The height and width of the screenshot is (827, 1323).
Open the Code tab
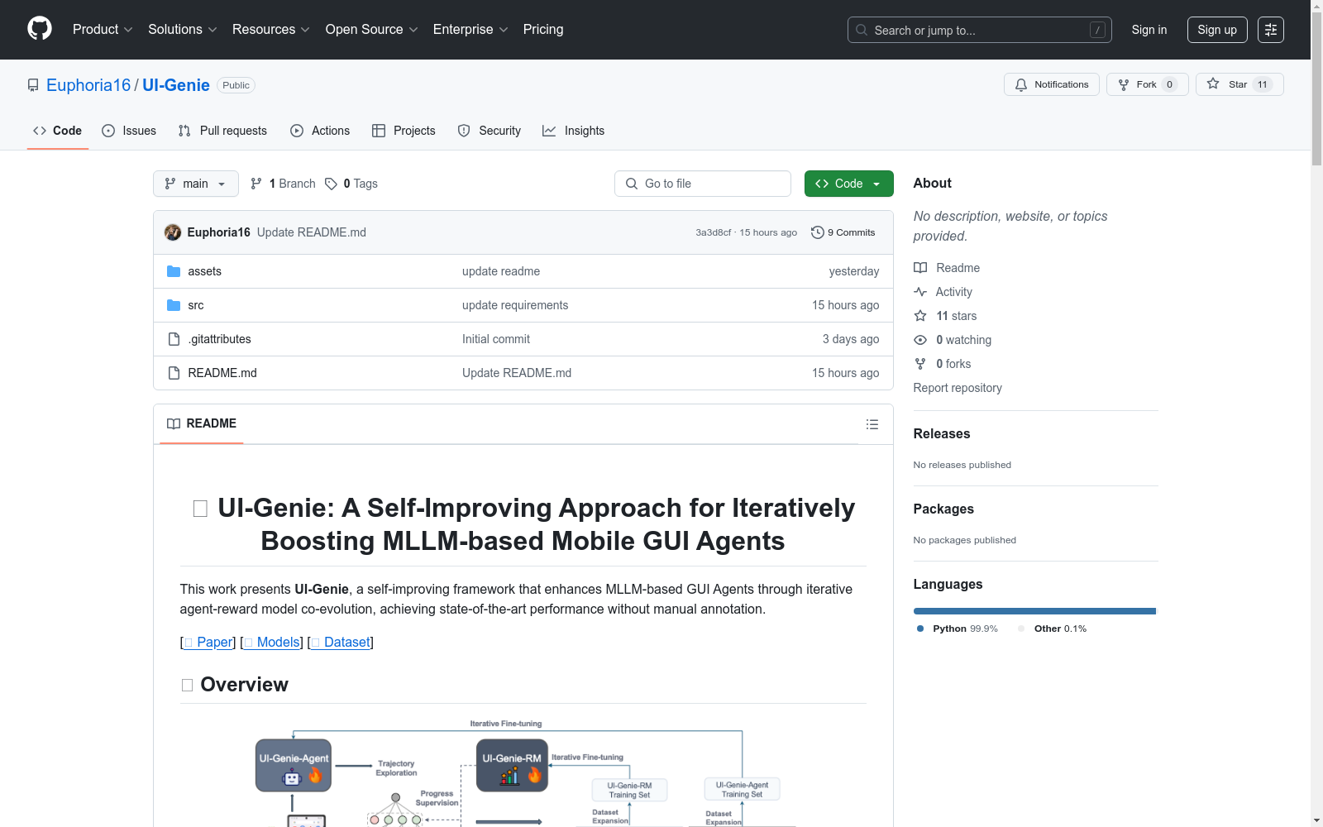57,131
